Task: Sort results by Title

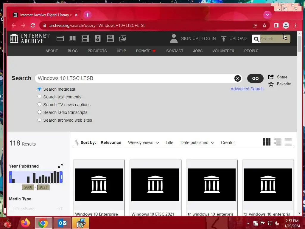Action: coord(169,143)
